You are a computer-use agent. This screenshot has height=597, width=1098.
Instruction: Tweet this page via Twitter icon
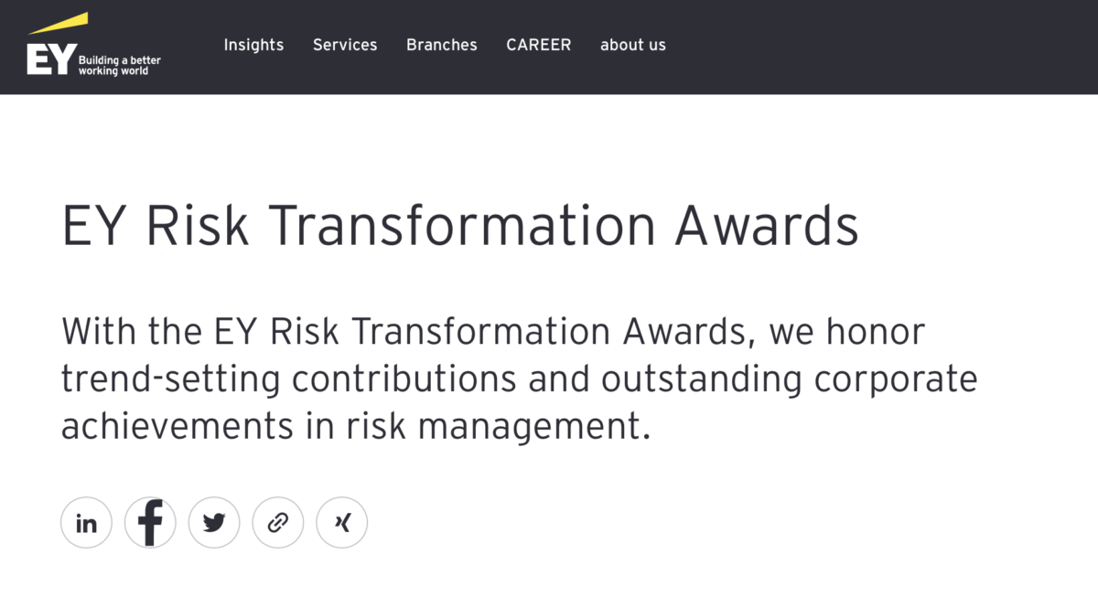pyautogui.click(x=214, y=523)
